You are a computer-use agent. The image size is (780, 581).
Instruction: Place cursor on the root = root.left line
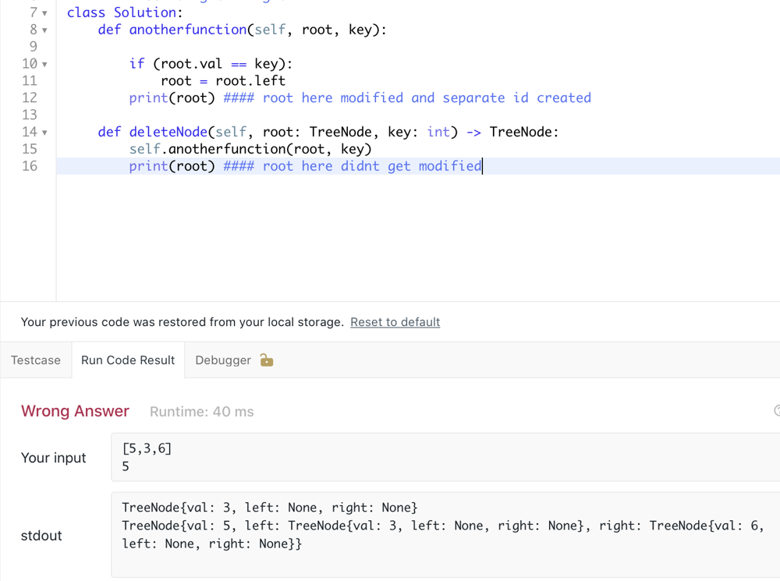(223, 81)
